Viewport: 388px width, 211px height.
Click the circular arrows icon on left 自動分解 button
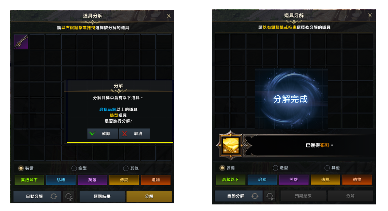pyautogui.click(x=54, y=196)
